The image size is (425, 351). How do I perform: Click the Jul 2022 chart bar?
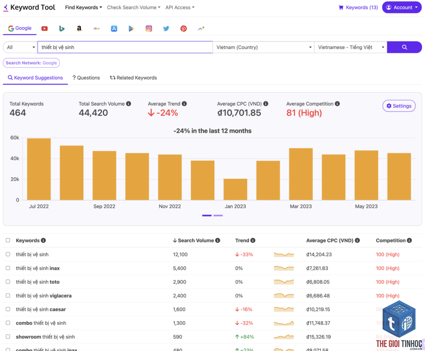39,169
